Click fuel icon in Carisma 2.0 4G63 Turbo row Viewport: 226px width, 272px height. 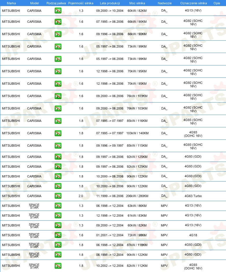click(58, 196)
